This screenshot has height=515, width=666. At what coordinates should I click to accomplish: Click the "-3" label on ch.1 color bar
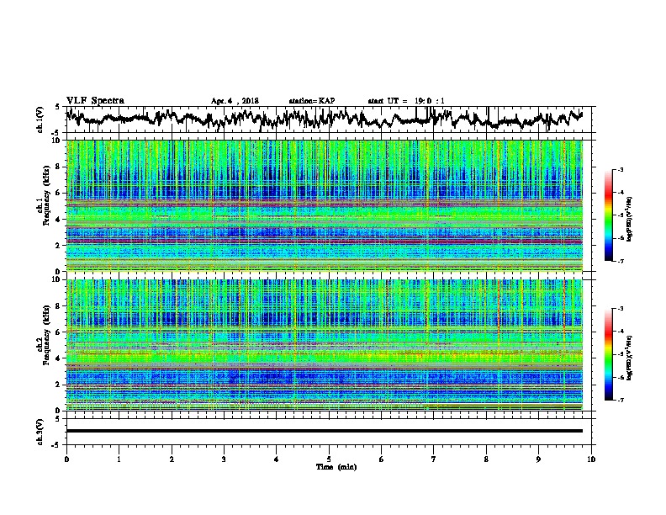[x=620, y=170]
